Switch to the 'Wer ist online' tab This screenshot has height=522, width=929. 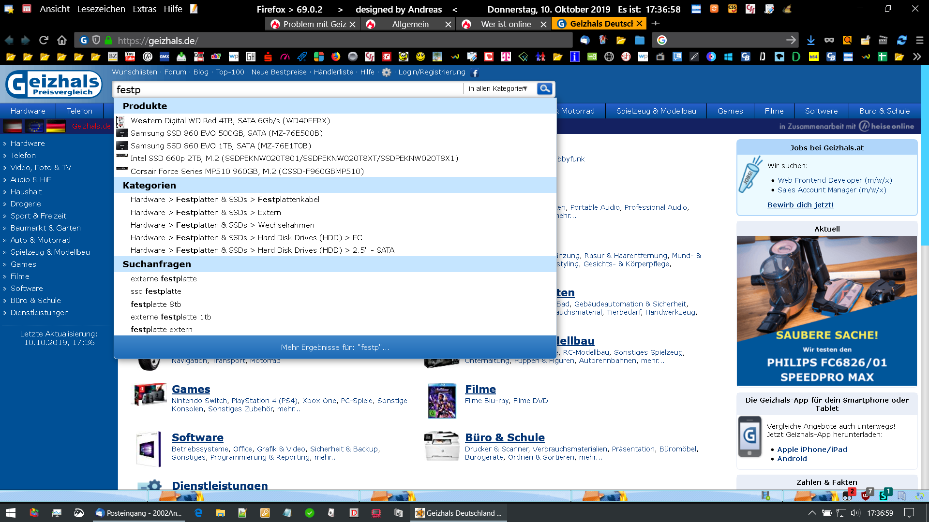click(x=506, y=24)
